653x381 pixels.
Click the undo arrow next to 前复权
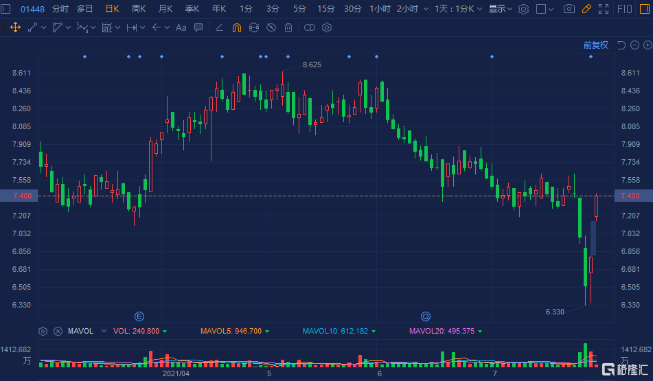(x=621, y=45)
